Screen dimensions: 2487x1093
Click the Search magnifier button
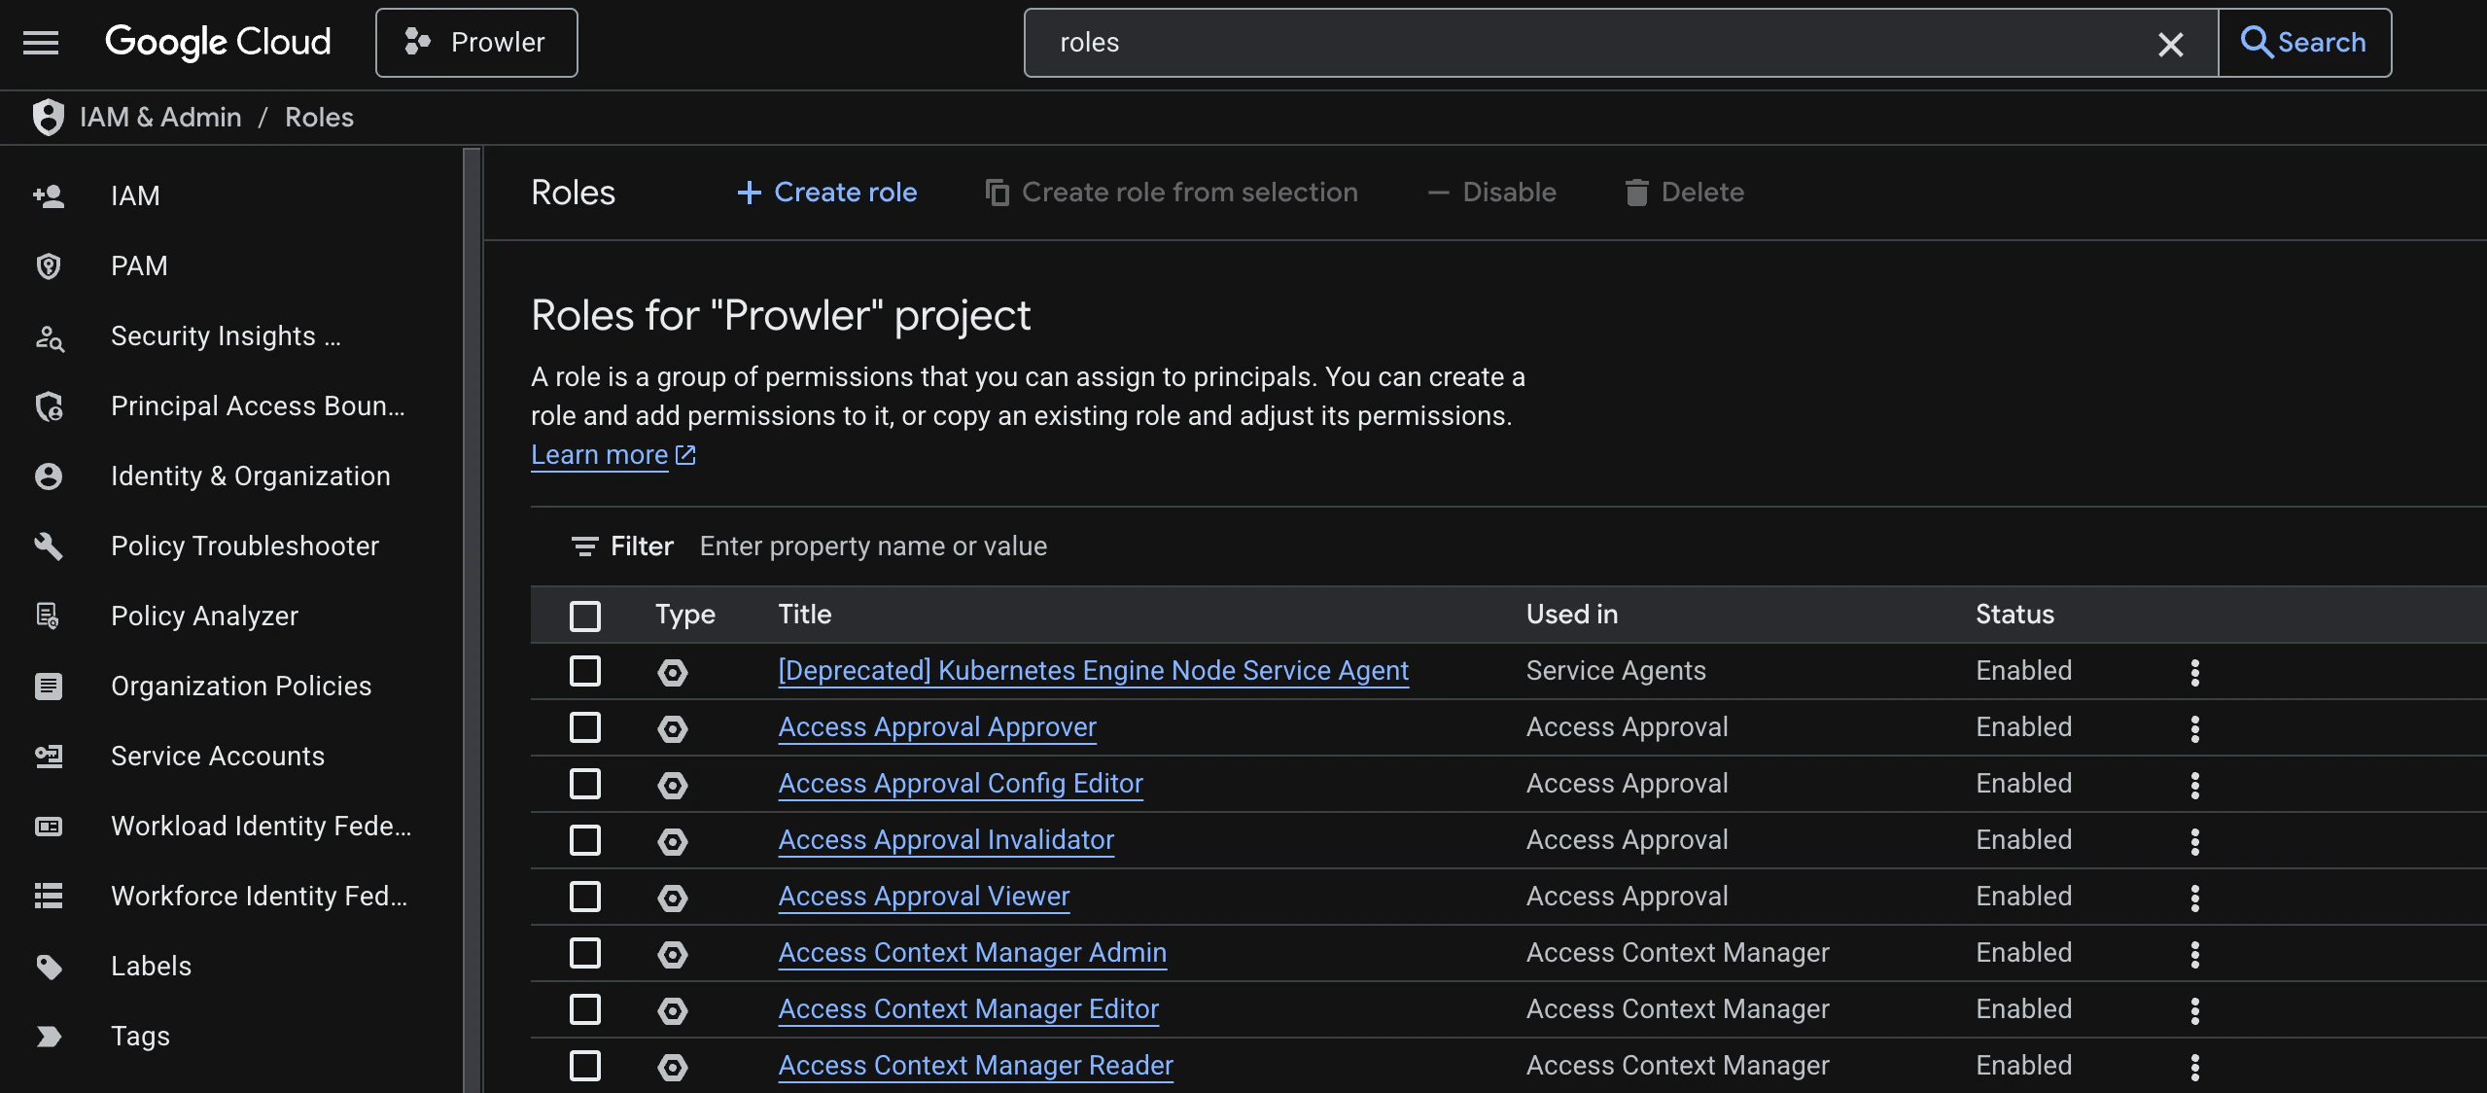click(x=2303, y=42)
